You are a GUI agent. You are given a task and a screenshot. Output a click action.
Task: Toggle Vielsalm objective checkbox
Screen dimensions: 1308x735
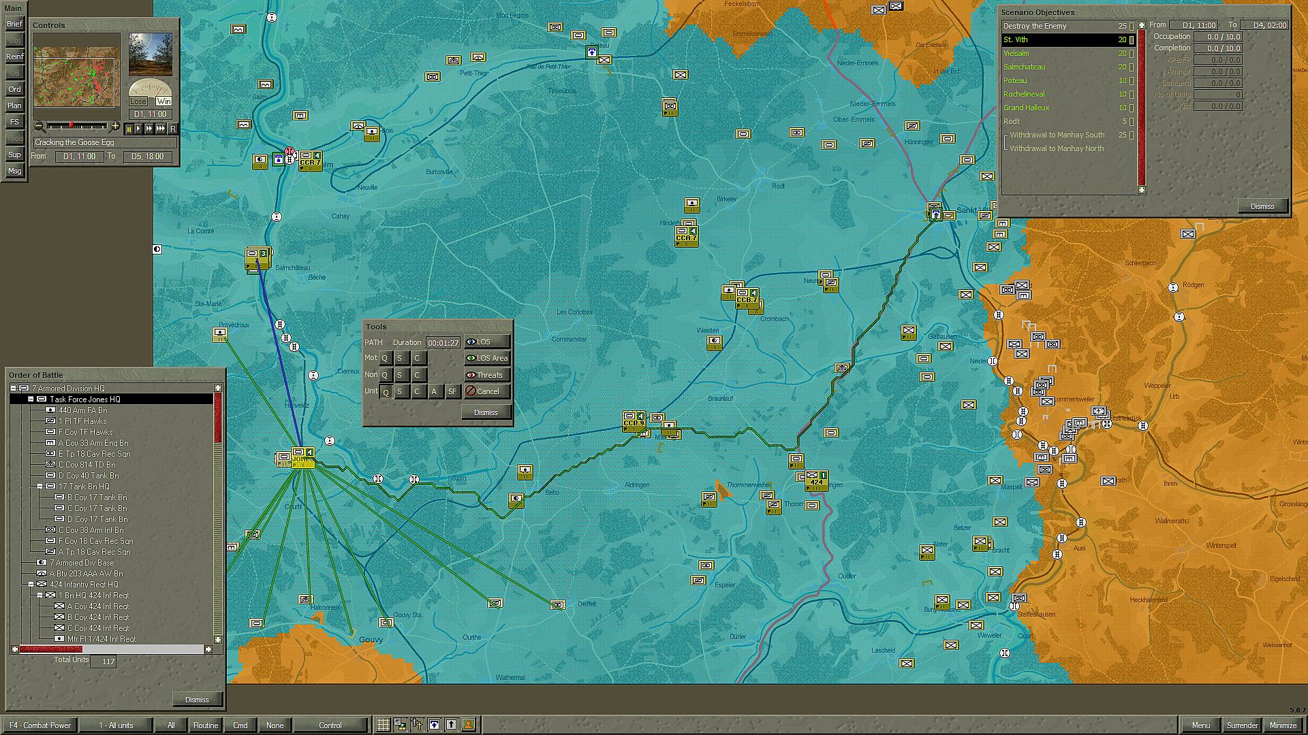point(1132,54)
